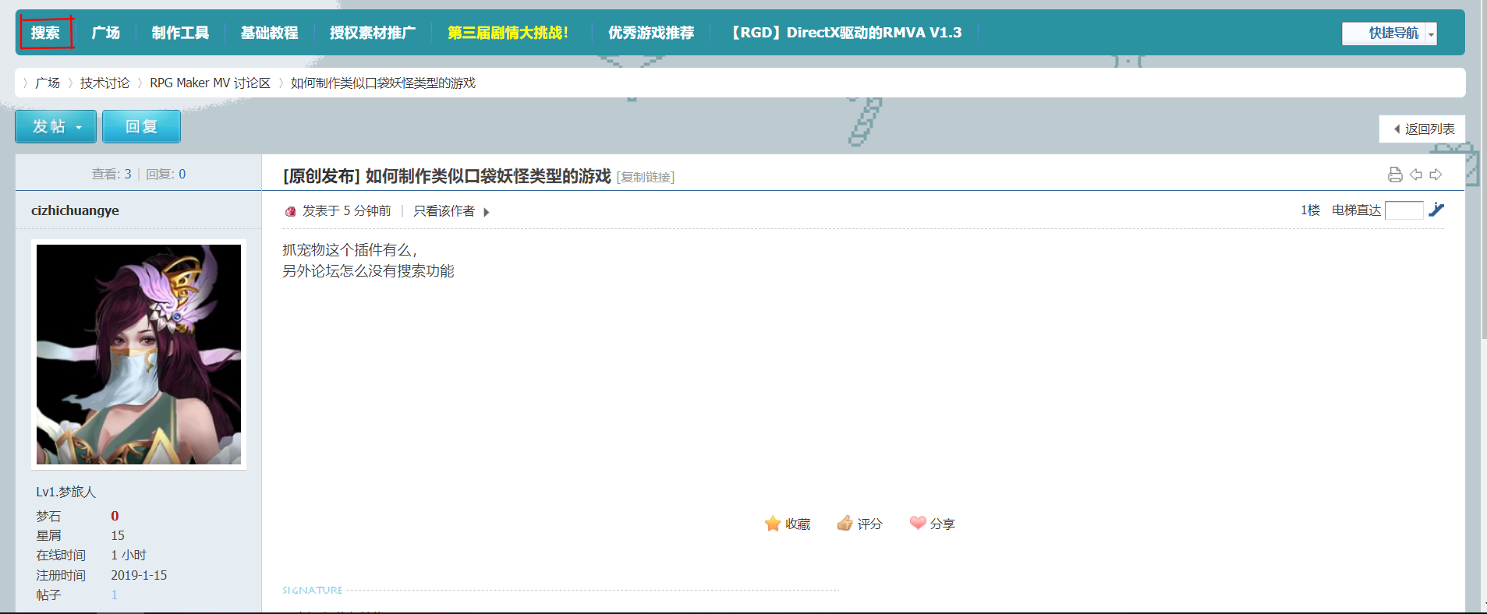This screenshot has width=1487, height=614.
Task: Click the 帖子 count 1 link
Action: (114, 595)
